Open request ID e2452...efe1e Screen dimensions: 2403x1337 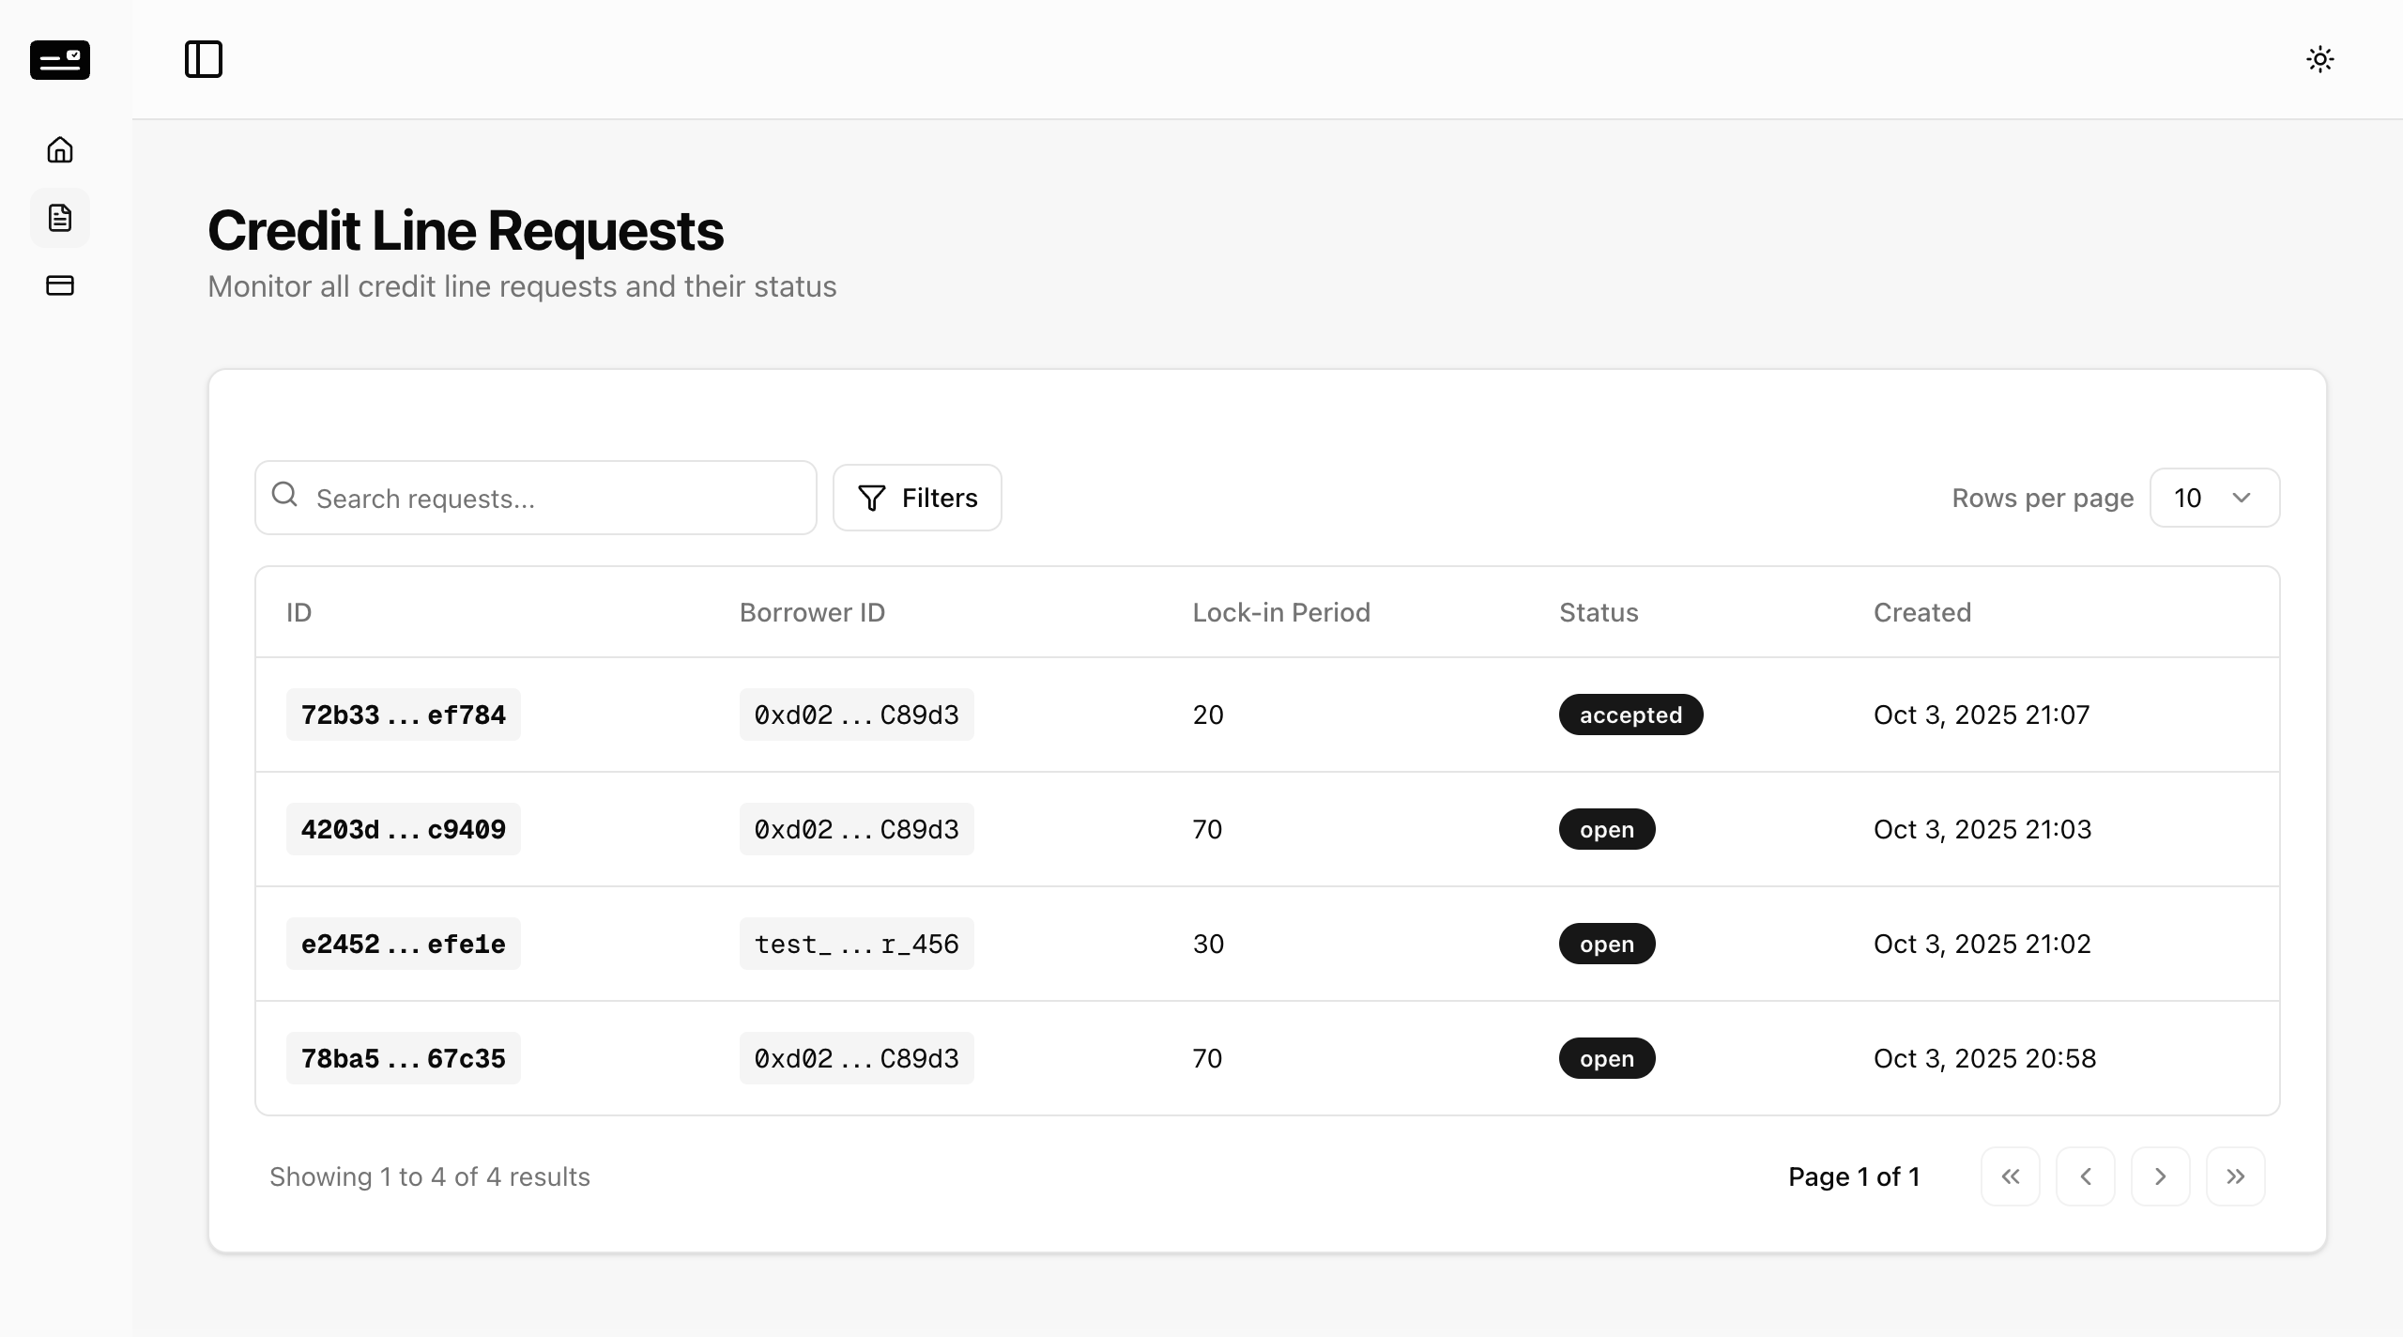click(404, 944)
